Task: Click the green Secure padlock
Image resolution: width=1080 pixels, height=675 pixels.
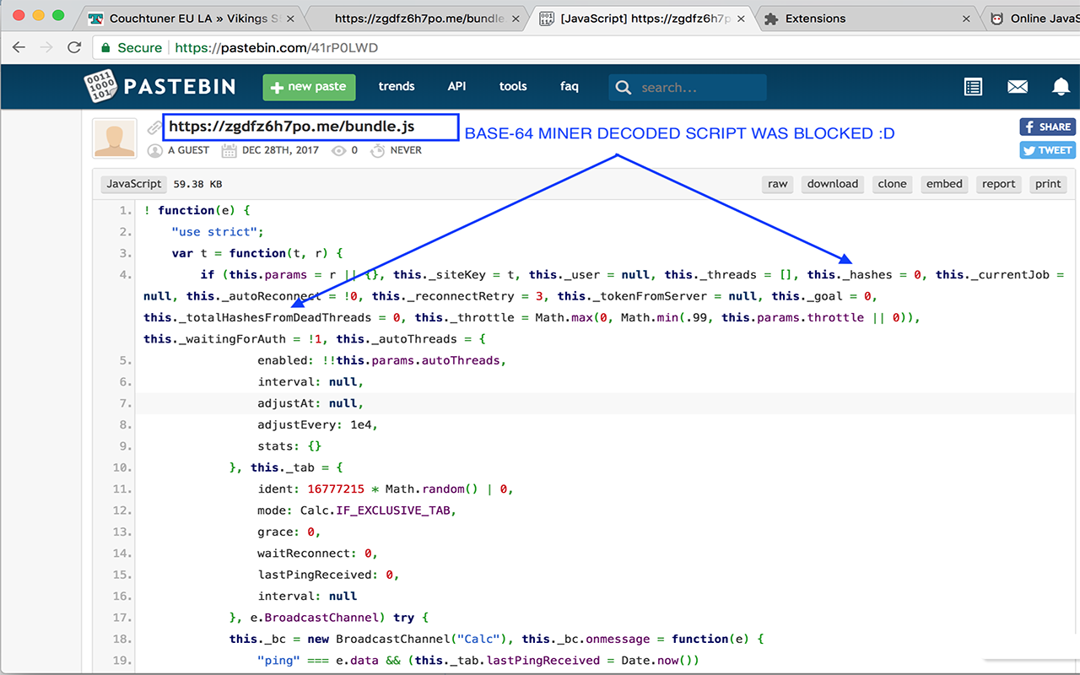Action: 106,48
